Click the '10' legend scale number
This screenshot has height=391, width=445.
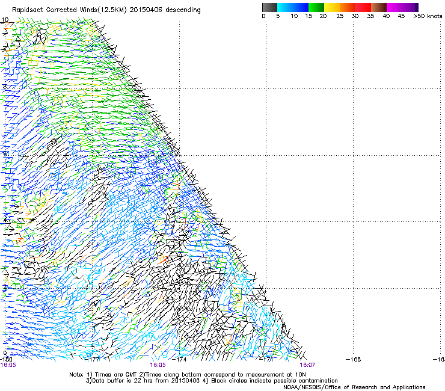(x=294, y=16)
